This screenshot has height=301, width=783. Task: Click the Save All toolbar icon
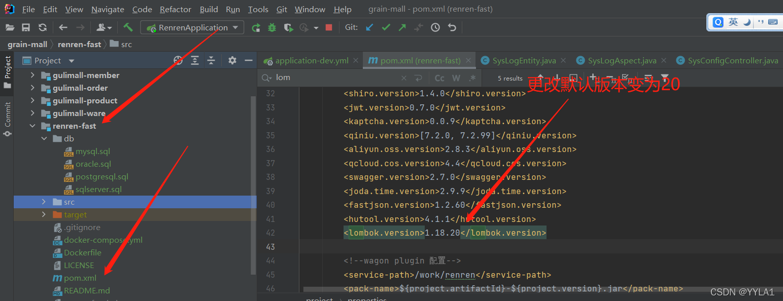pyautogui.click(x=26, y=27)
